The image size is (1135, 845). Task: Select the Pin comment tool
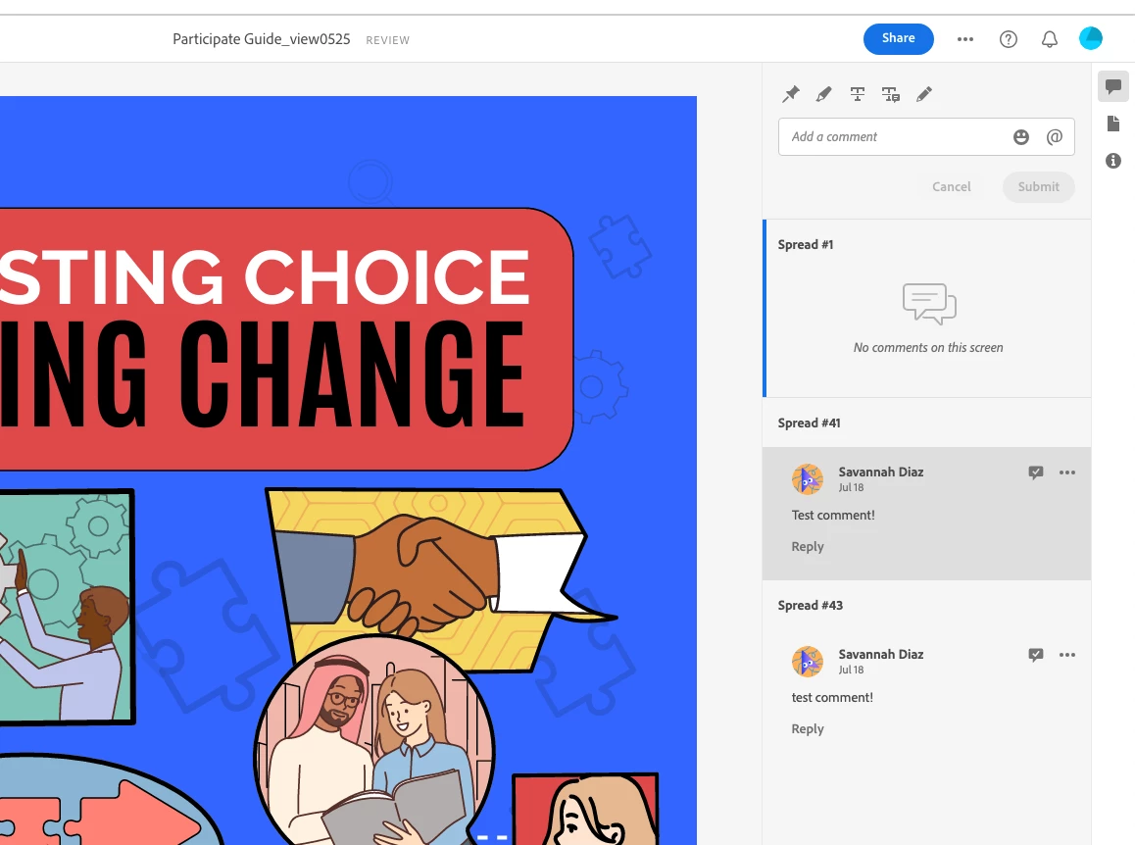[x=790, y=94]
